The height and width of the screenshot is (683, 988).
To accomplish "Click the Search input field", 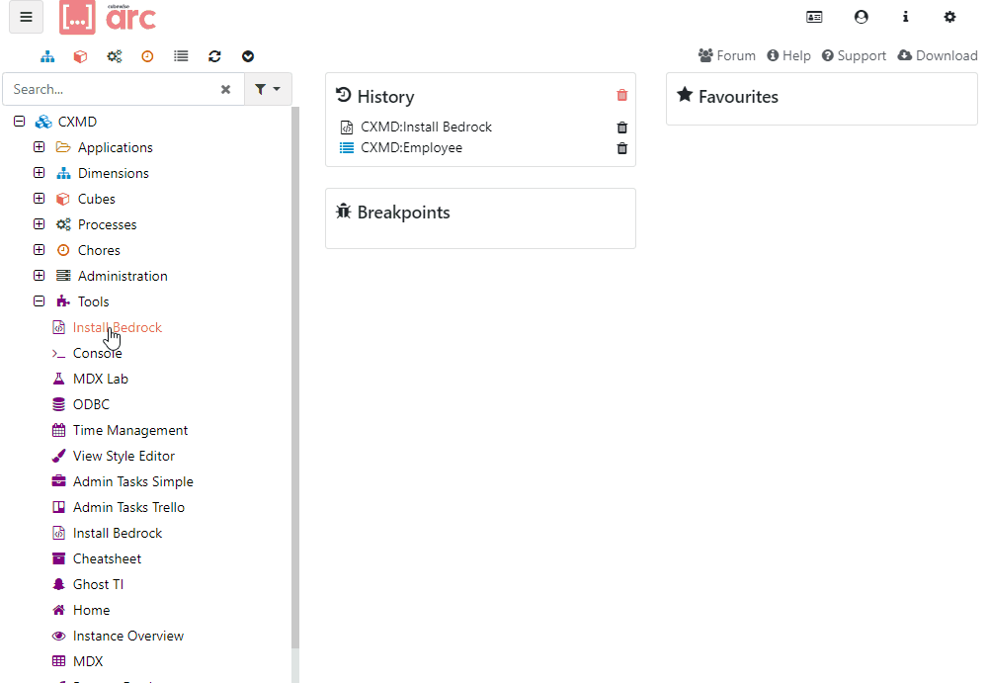I will tap(109, 89).
